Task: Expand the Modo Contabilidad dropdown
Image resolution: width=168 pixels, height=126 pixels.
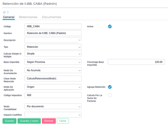Action: tap(53, 106)
